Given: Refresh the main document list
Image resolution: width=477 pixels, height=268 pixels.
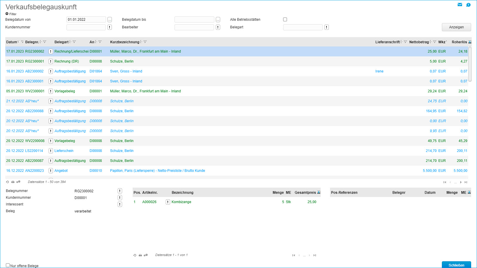Looking at the screenshot, I should pos(8,182).
